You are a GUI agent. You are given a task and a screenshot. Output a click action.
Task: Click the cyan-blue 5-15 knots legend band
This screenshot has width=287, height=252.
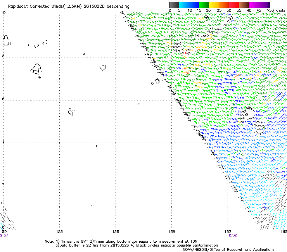(189, 5)
